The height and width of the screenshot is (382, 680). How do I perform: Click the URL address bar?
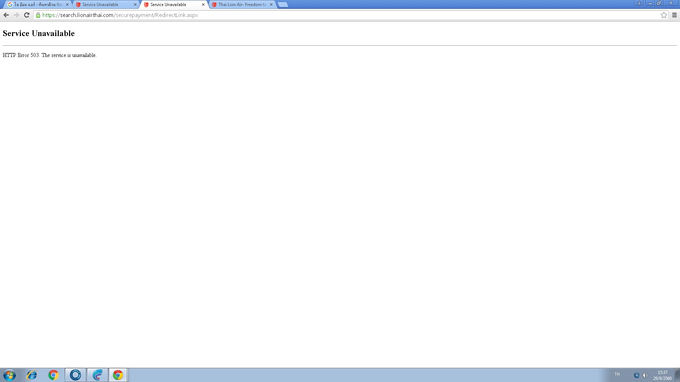319,15
